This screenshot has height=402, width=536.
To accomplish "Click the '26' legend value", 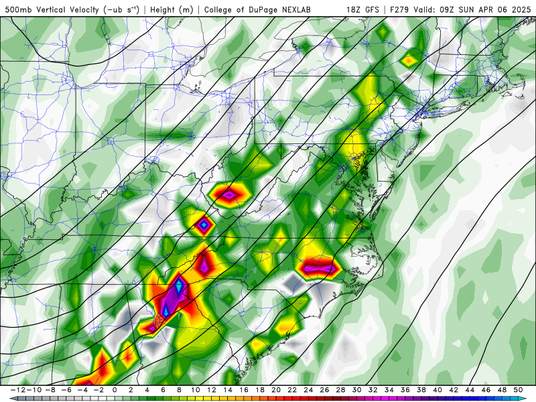I will [324, 390].
